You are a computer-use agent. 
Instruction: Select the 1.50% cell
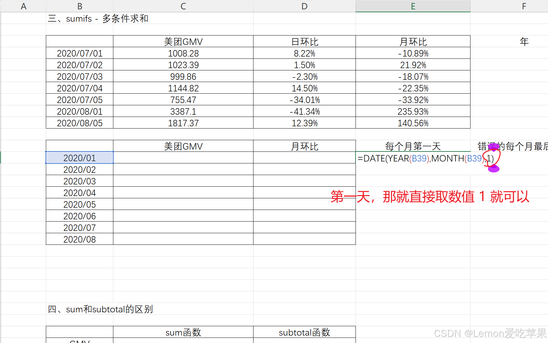305,65
